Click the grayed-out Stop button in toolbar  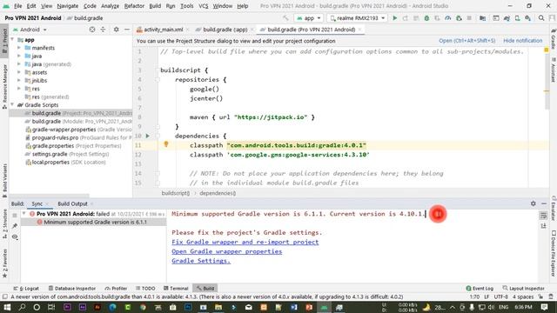[469, 18]
